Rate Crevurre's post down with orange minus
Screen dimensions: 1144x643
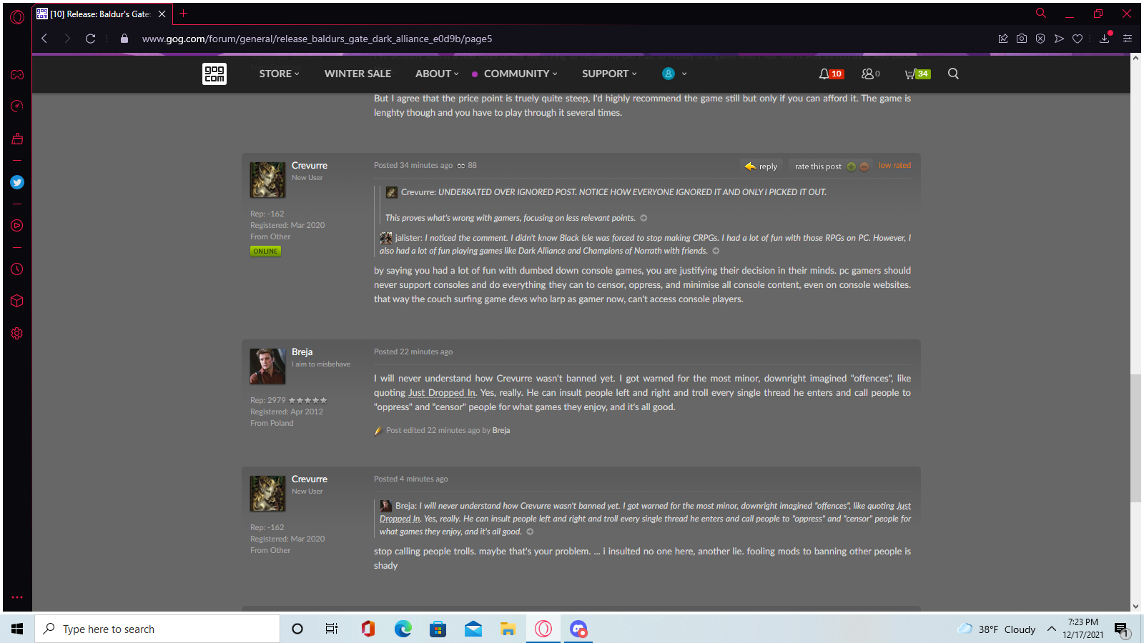point(864,166)
